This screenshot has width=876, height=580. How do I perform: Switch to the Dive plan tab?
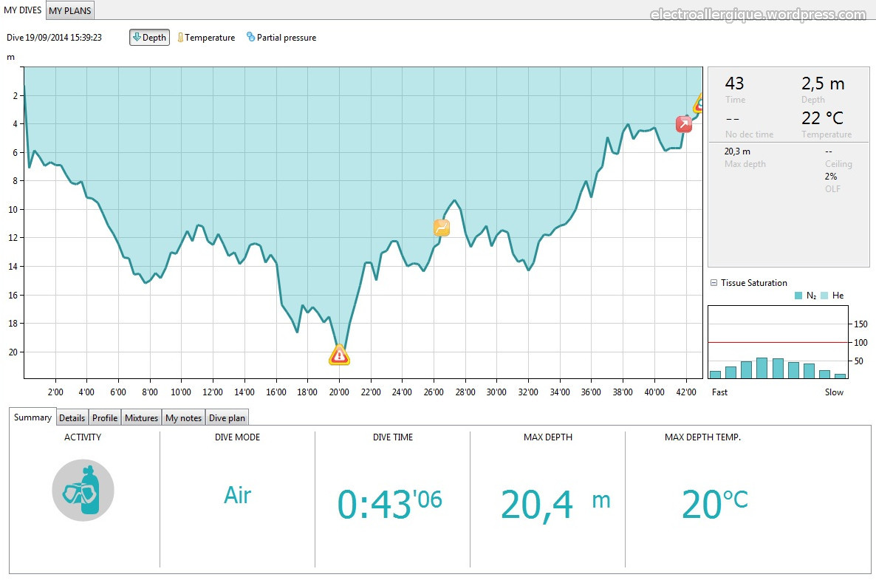click(x=227, y=418)
